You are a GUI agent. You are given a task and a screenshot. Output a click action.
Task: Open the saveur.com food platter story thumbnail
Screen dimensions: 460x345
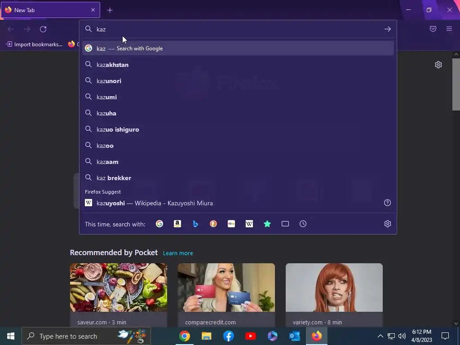pos(119,287)
